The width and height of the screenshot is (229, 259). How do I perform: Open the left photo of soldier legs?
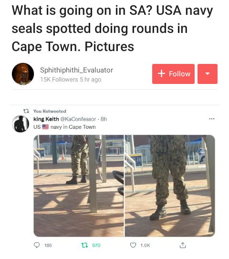click(79, 186)
